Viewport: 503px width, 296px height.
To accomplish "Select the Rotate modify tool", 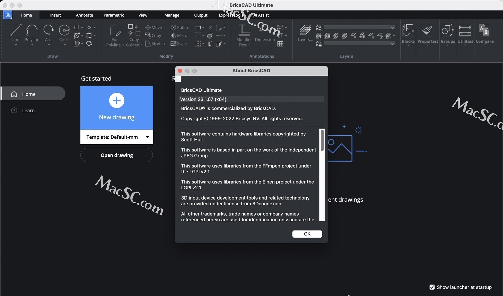I will click(x=180, y=27).
